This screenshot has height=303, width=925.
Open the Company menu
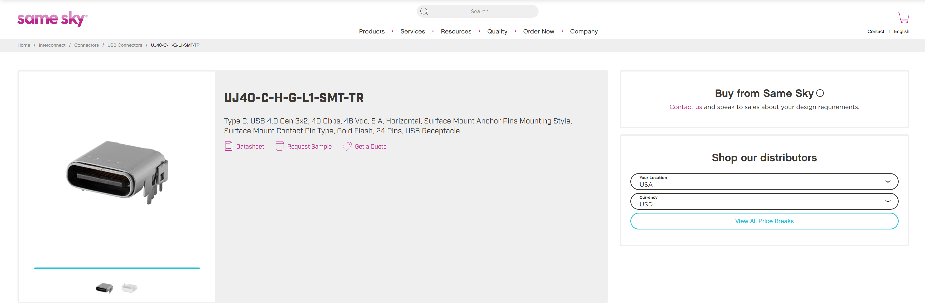(x=584, y=31)
